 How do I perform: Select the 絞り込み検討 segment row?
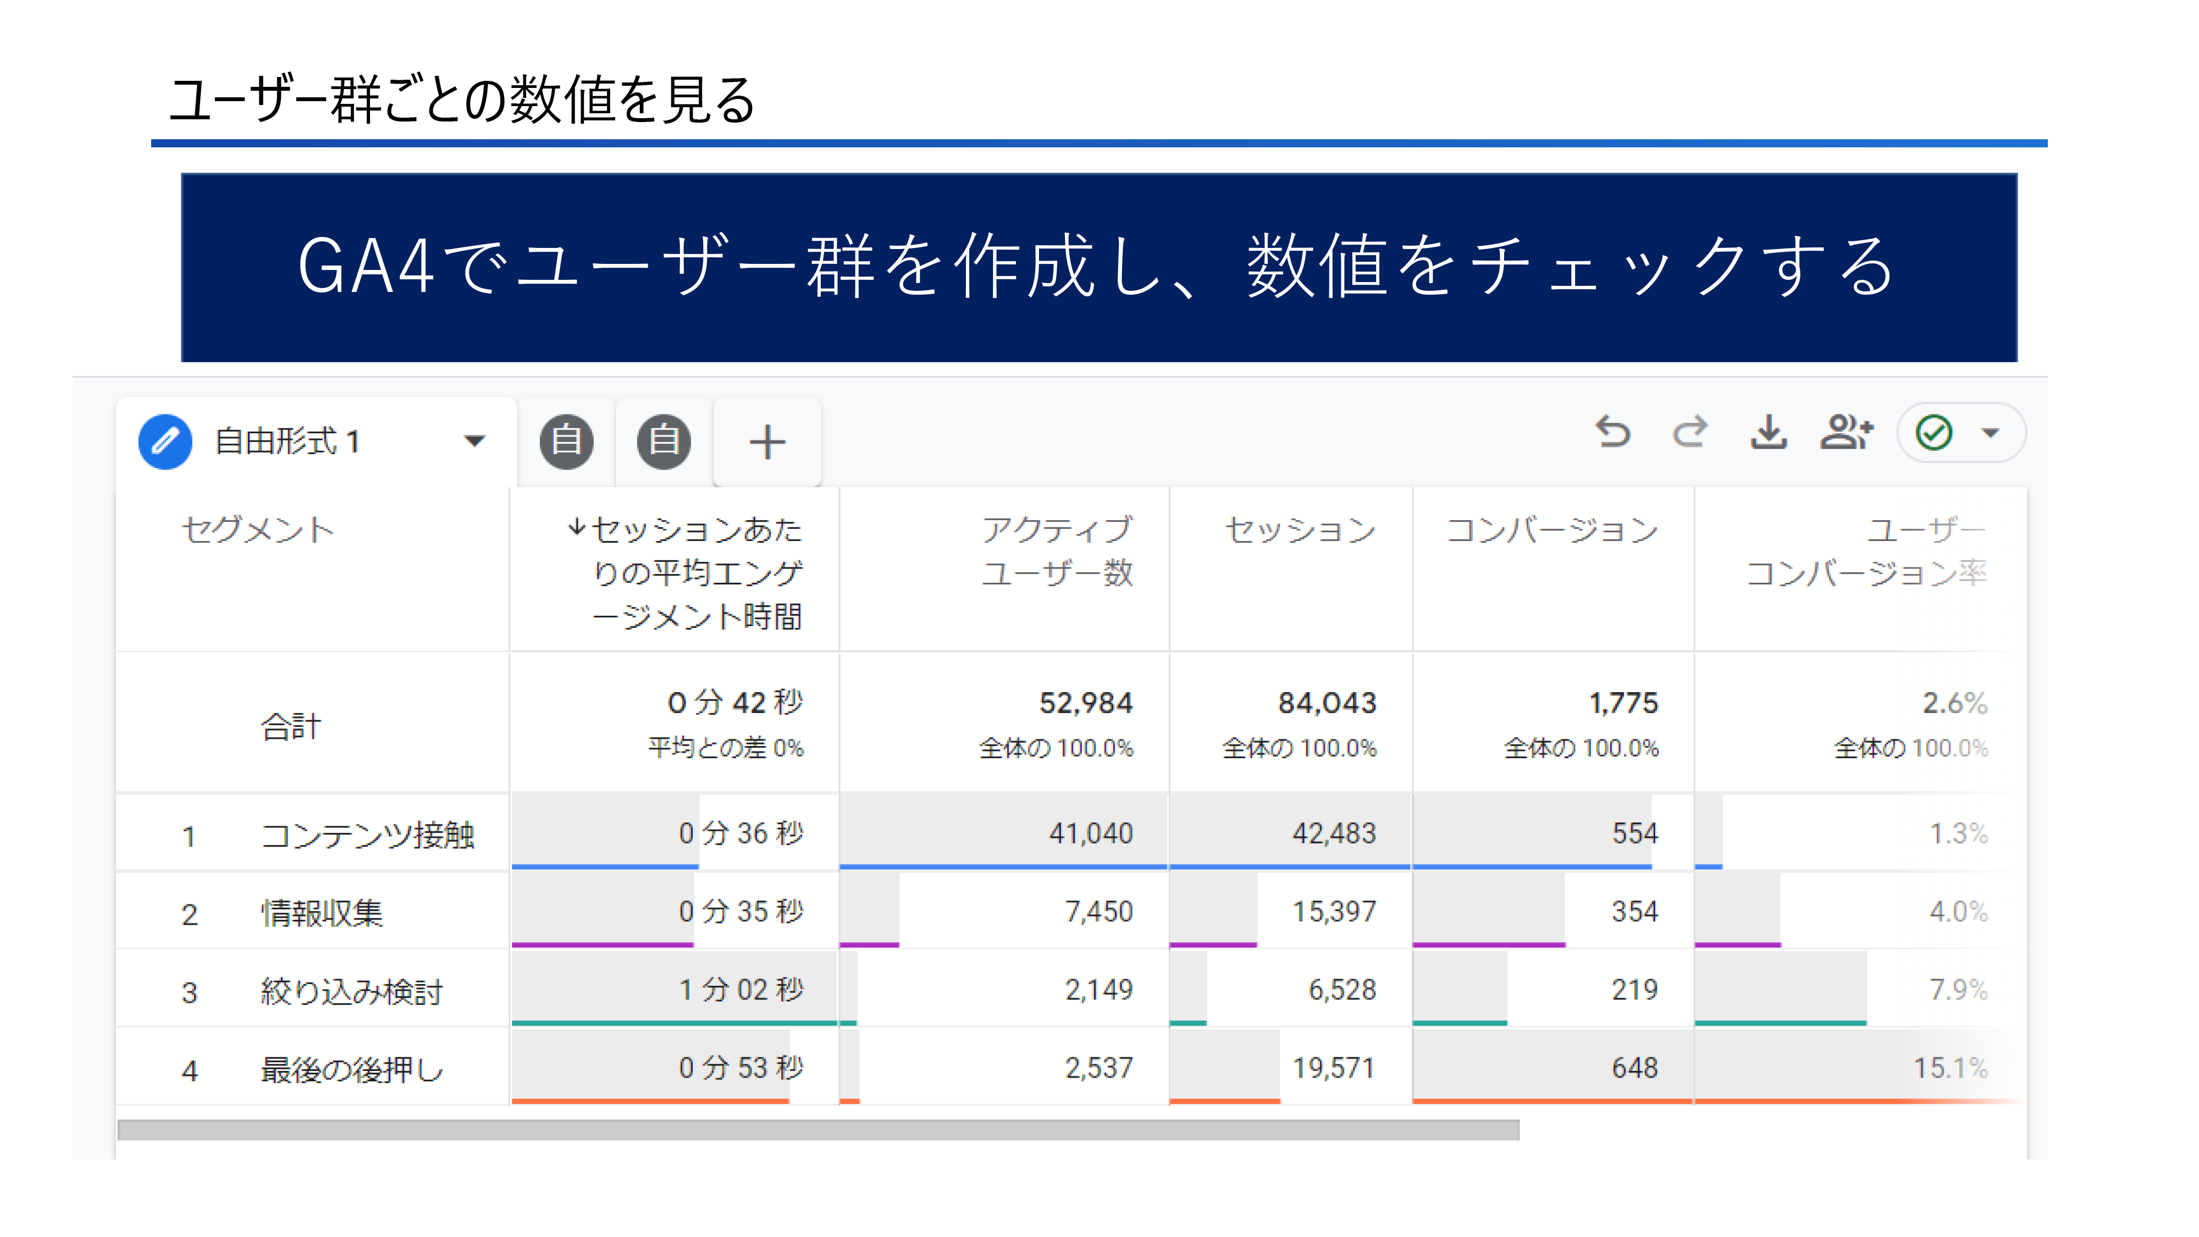(351, 991)
